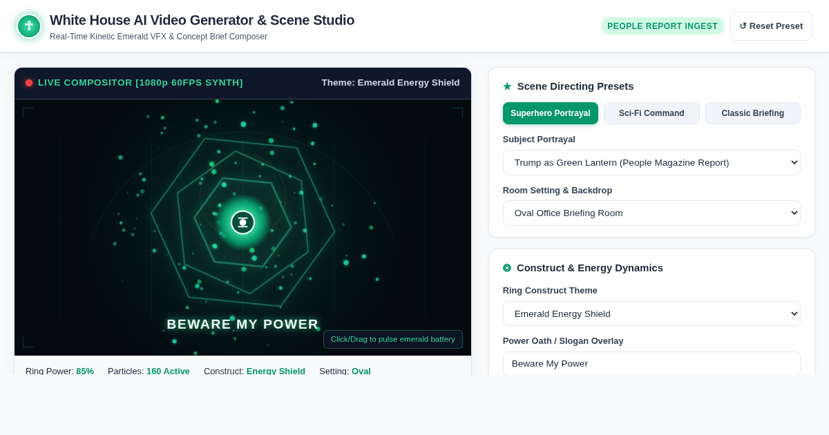Click the Theme: Emerald Energy Shield label
This screenshot has width=829, height=435.
[390, 83]
